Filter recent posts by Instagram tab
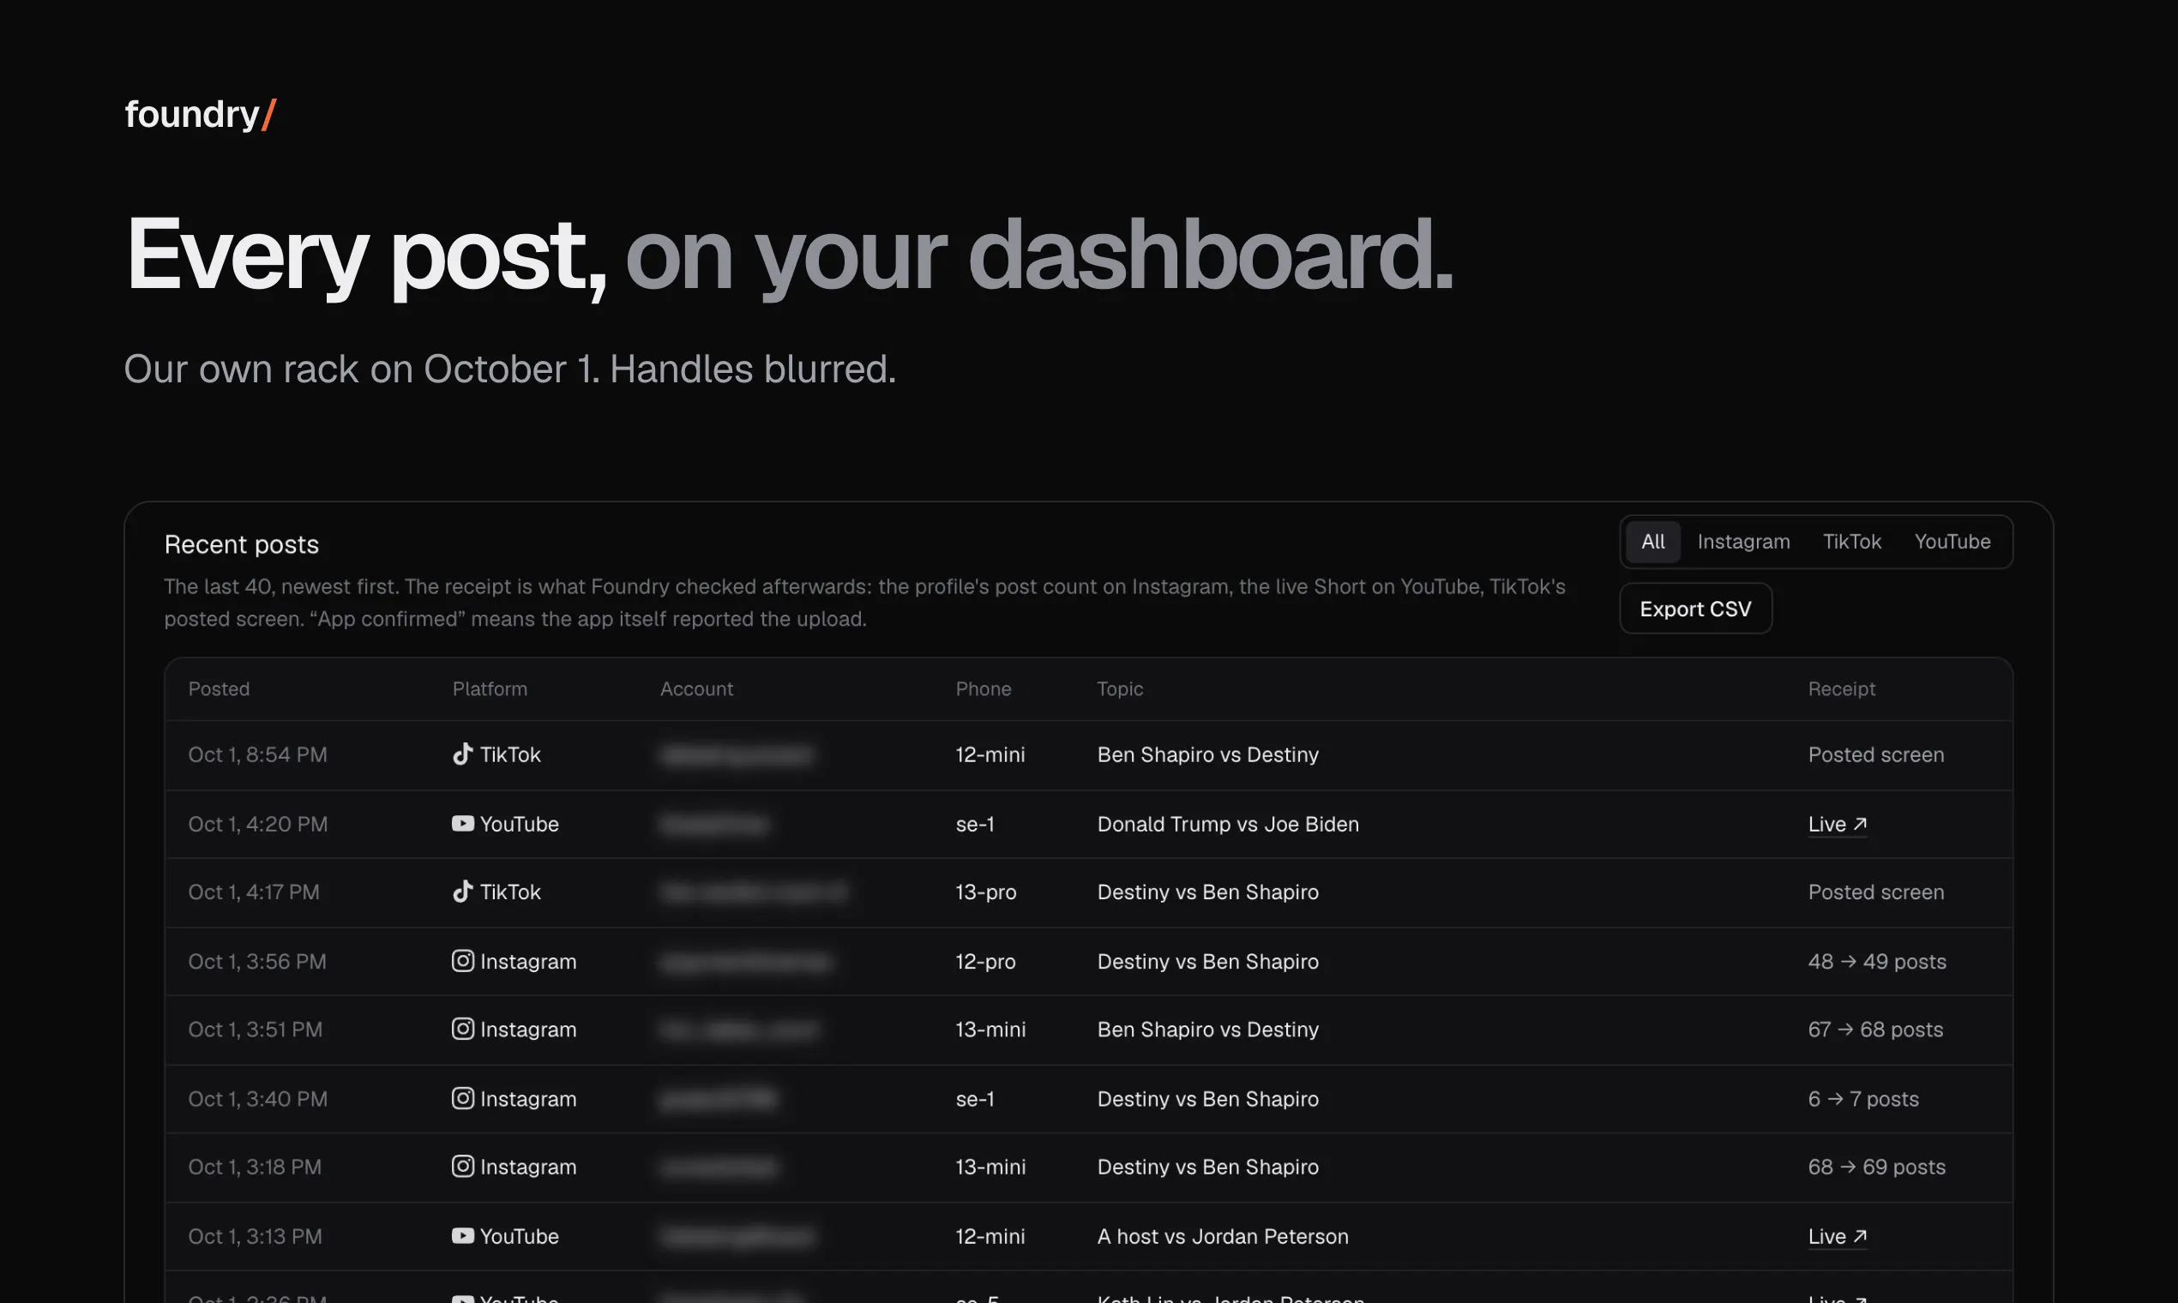Screen dimensions: 2178x1303 pos(1743,542)
